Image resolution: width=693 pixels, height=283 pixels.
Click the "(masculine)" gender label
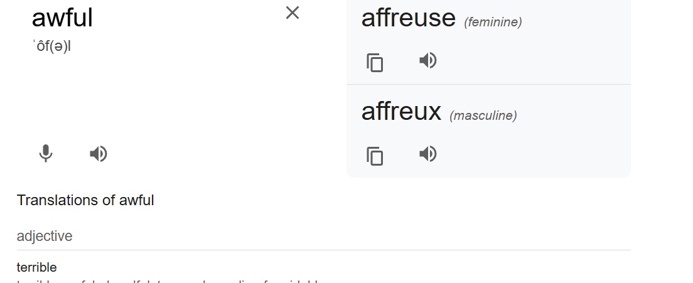tap(483, 116)
